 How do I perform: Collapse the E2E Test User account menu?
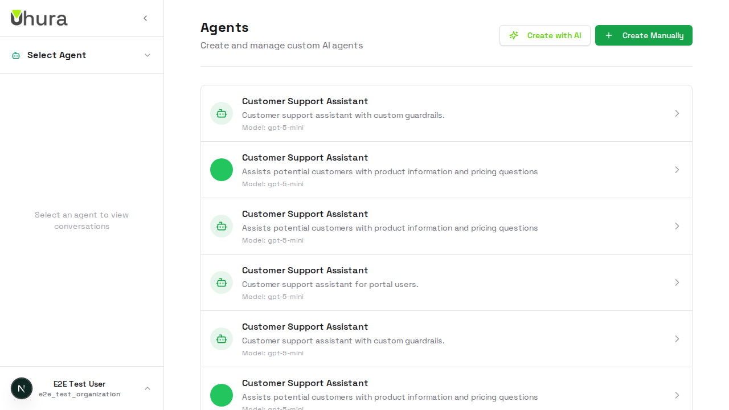[148, 388]
